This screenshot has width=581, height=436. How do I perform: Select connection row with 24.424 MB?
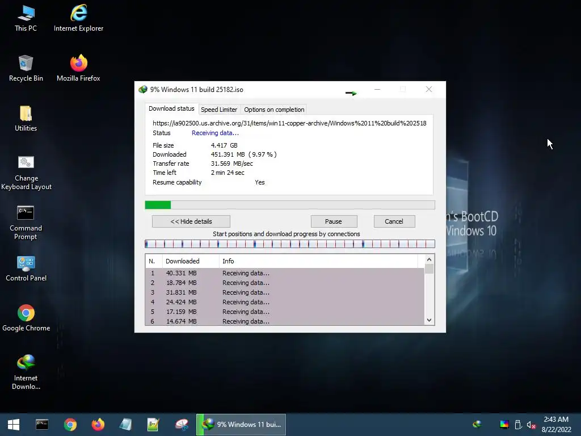pos(285,302)
